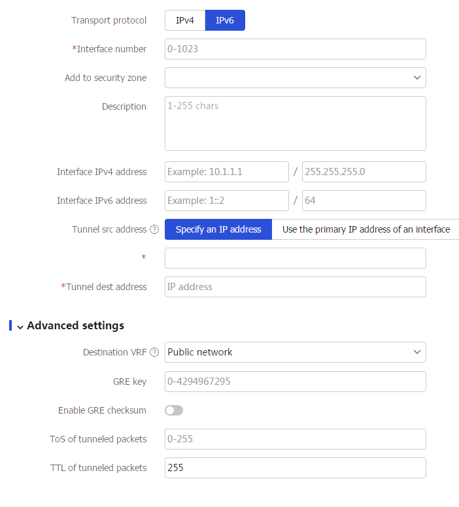This screenshot has height=507, width=459.
Task: Select IPv4 transport protocol
Action: [x=185, y=20]
